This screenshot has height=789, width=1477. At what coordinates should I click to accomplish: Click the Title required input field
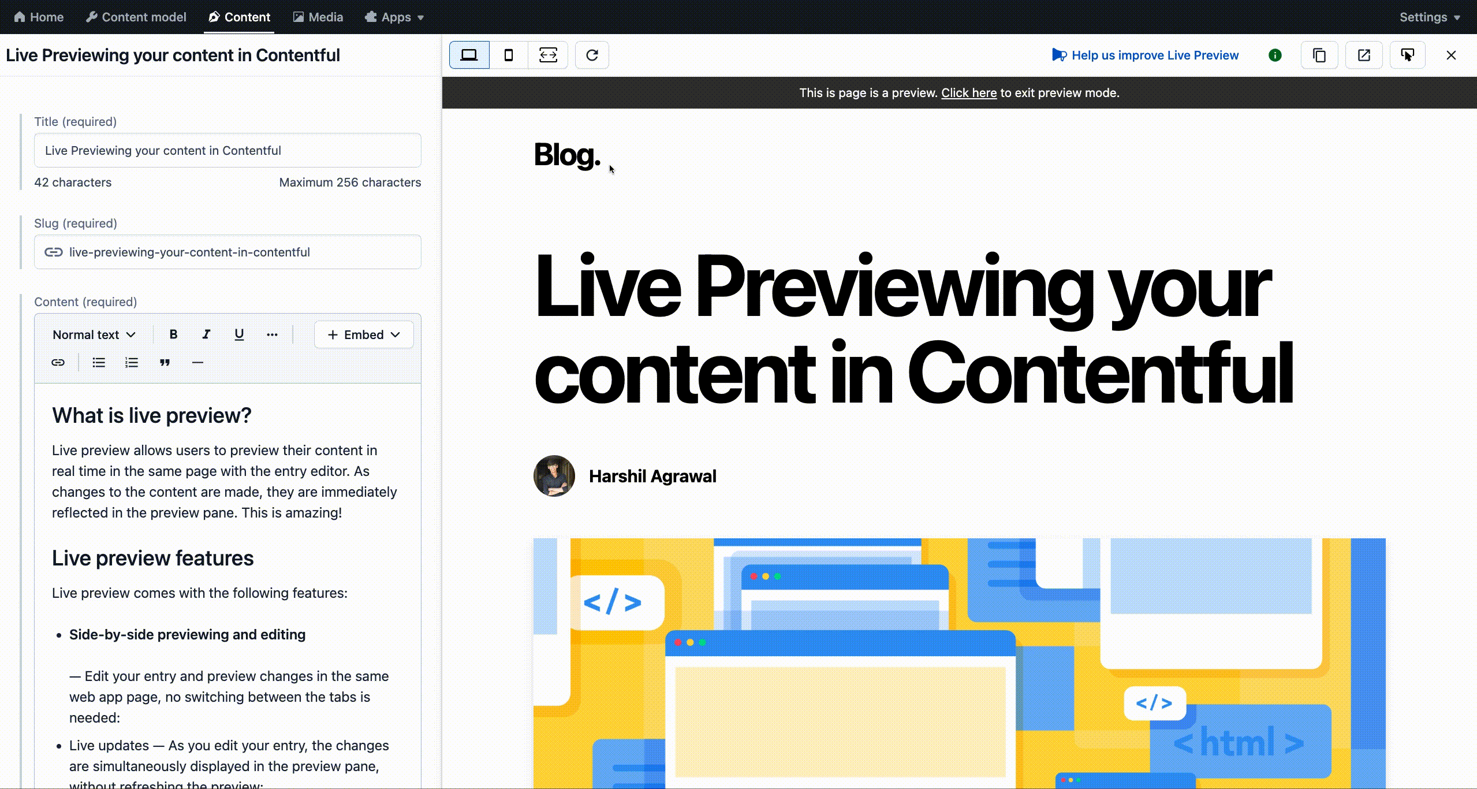(227, 151)
